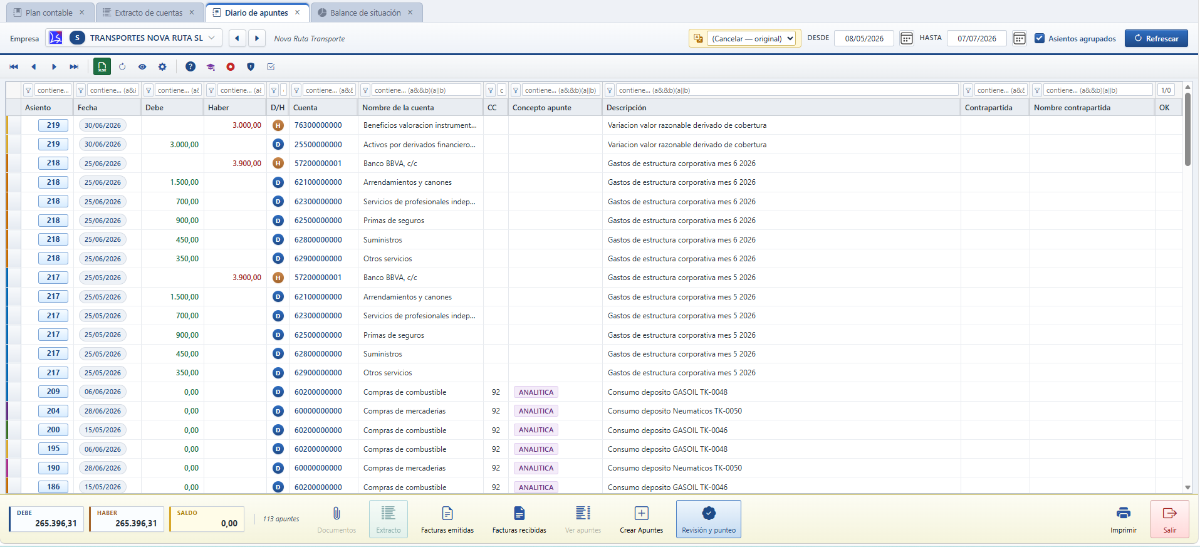
Task: Open the graduation cap tutorial icon
Action: [x=211, y=66]
